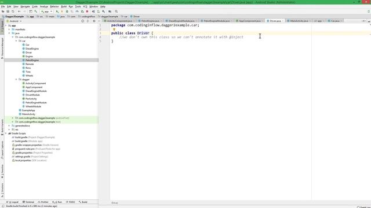Expand the generatedJava folder
The image size is (371, 208).
[9, 126]
